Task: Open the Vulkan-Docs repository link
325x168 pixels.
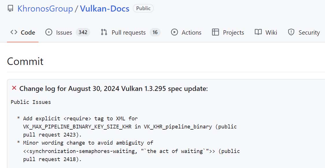Action: coord(105,9)
